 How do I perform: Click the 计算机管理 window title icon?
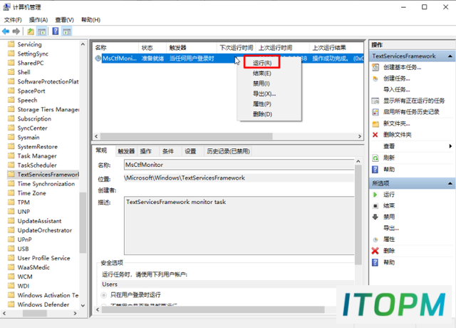tap(6, 7)
